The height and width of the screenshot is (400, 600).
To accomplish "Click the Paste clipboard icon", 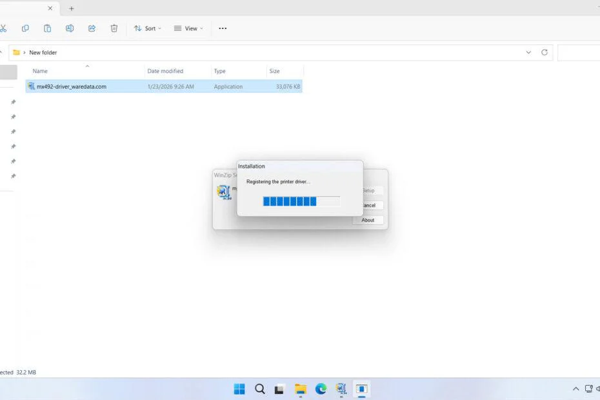I will (47, 28).
